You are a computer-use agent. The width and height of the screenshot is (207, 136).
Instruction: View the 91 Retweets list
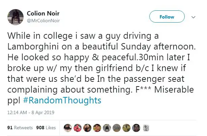20,128
